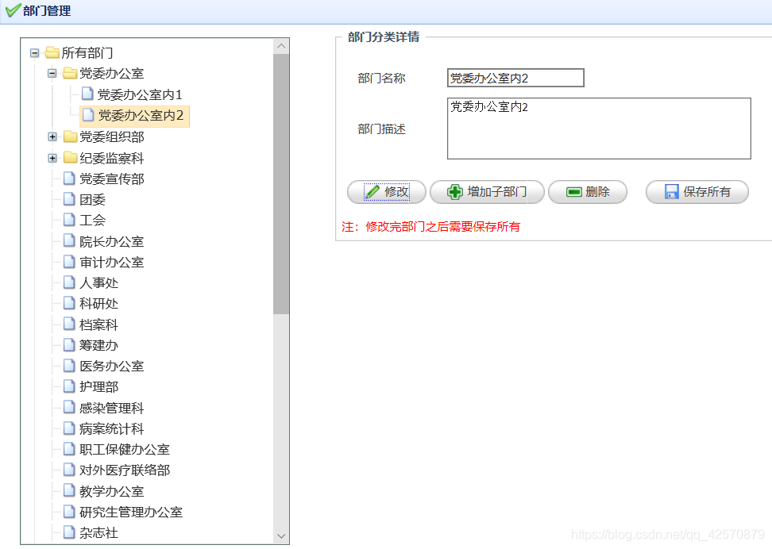
Task: Click the green checkmark icon in 部门管理 header
Action: [13, 10]
